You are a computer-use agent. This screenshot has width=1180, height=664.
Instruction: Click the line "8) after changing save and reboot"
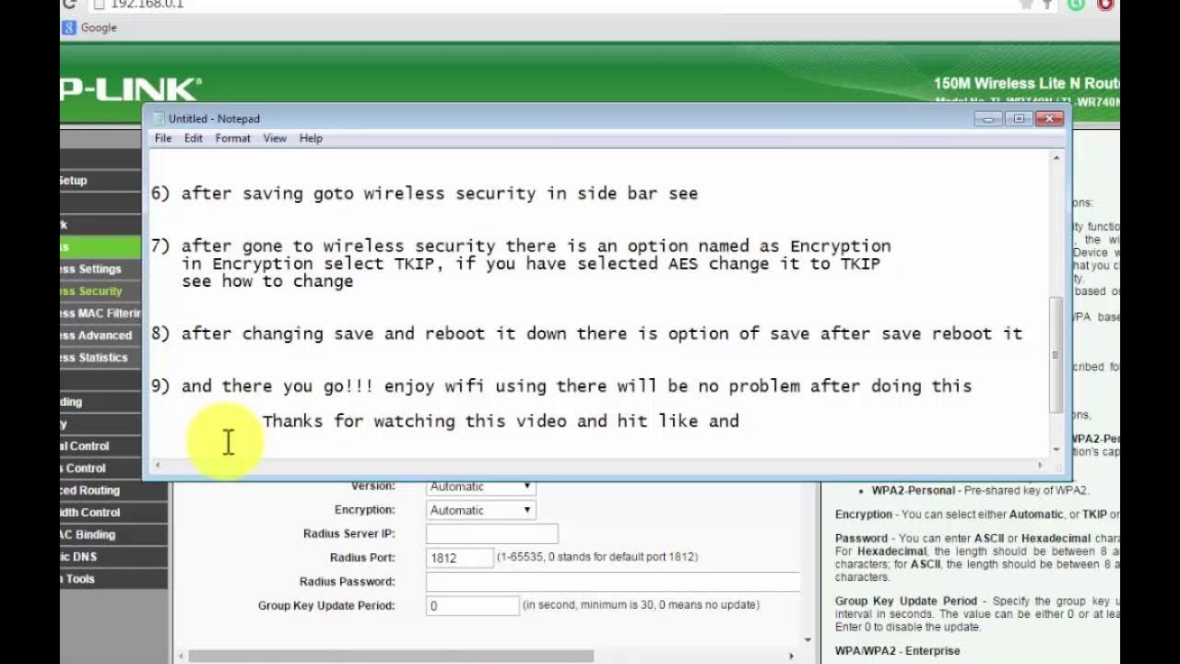[586, 334]
